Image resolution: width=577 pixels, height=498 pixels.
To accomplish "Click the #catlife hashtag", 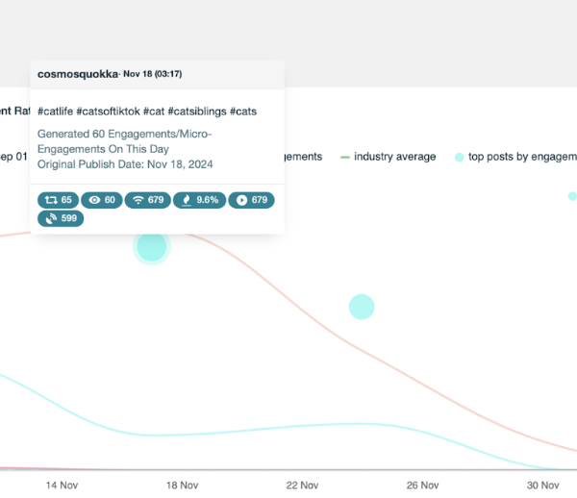I will click(x=59, y=112).
